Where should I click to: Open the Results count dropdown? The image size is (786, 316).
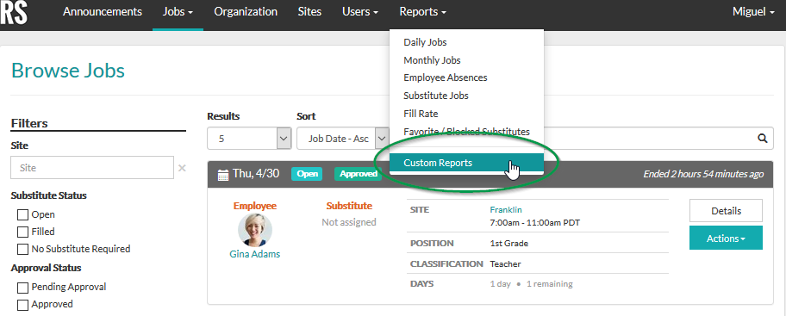248,139
